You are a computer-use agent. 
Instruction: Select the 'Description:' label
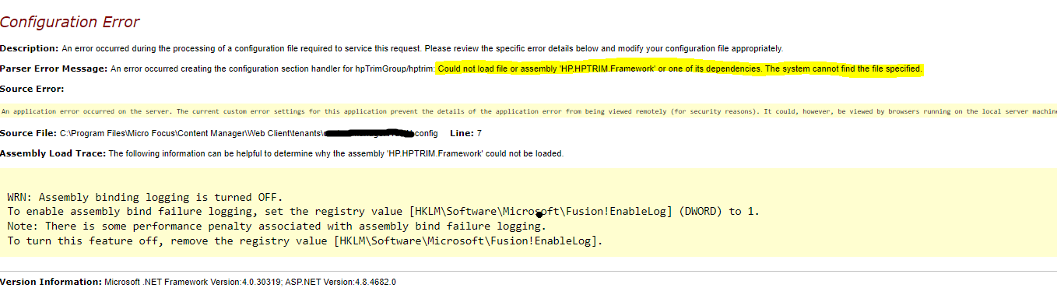[30, 48]
